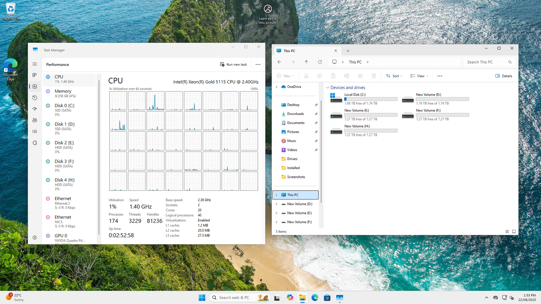541x304 pixels.
Task: Select New Volume (F:) drive tile
Action: click(435, 115)
